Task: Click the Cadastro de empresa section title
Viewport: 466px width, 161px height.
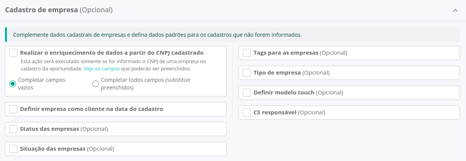Action: 59,10
